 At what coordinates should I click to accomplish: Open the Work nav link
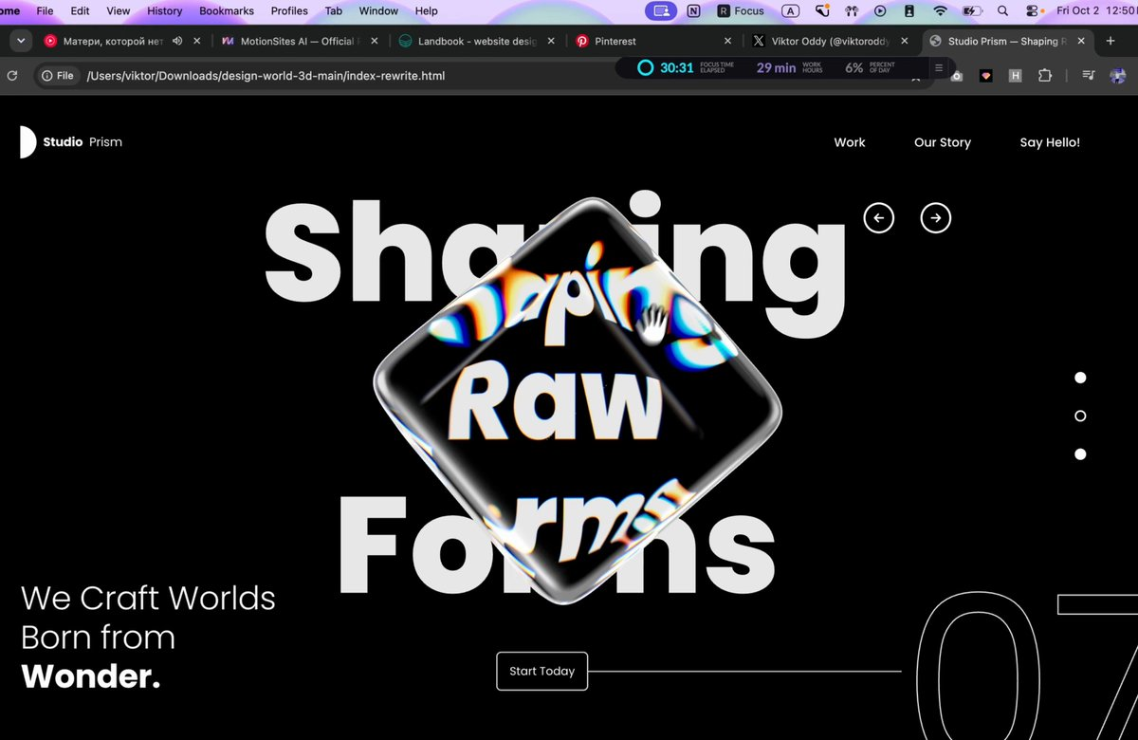point(850,142)
